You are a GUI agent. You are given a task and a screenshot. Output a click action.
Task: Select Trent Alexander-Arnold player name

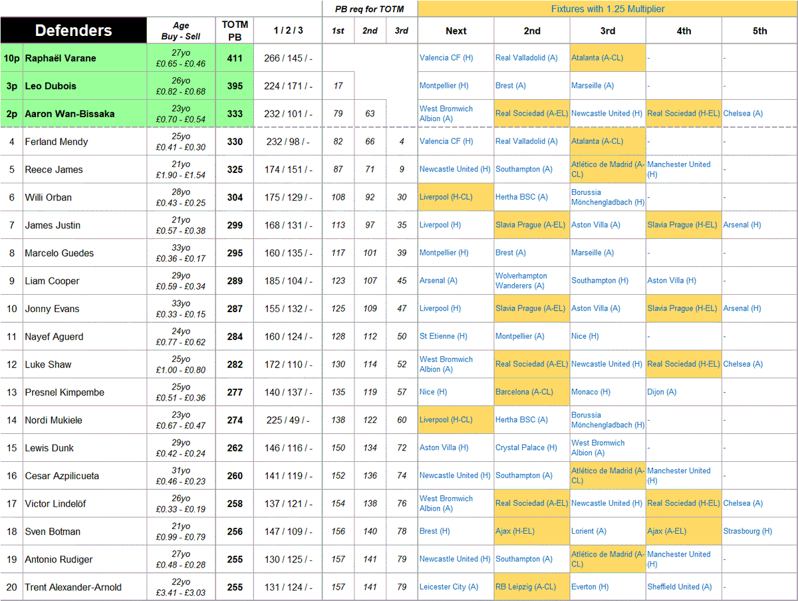tap(73, 588)
